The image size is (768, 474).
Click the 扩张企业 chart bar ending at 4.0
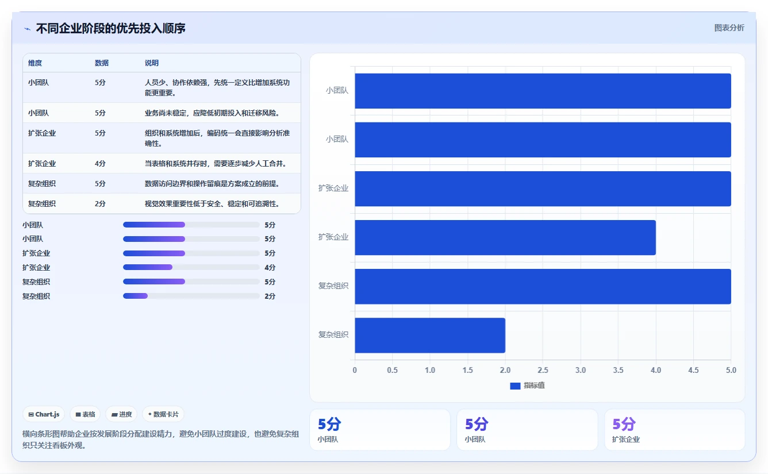pos(505,237)
